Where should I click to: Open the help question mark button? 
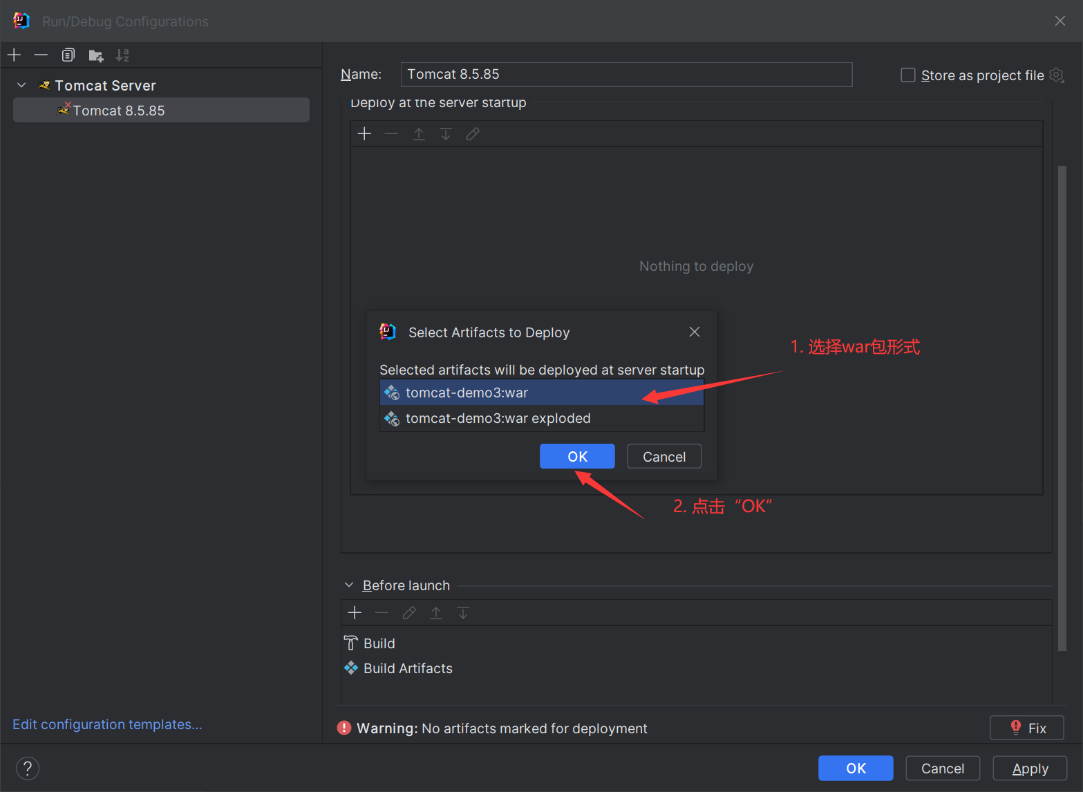(28, 768)
